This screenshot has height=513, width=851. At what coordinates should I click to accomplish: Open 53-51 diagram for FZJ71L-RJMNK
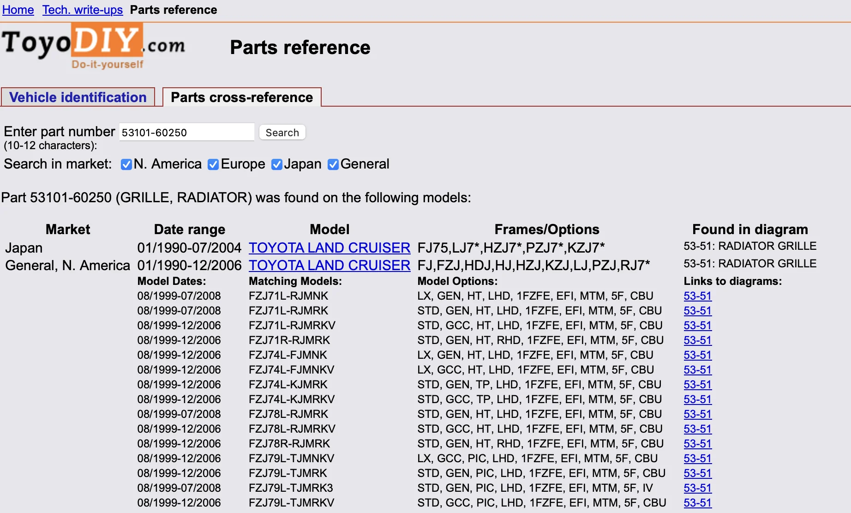697,296
